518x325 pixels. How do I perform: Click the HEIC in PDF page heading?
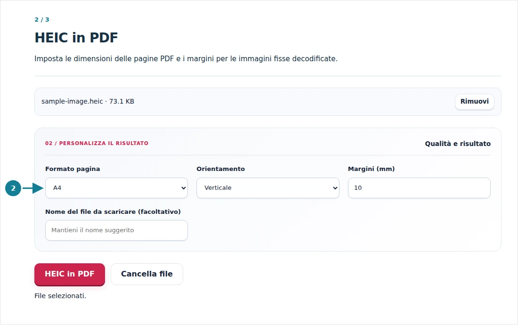(x=76, y=38)
